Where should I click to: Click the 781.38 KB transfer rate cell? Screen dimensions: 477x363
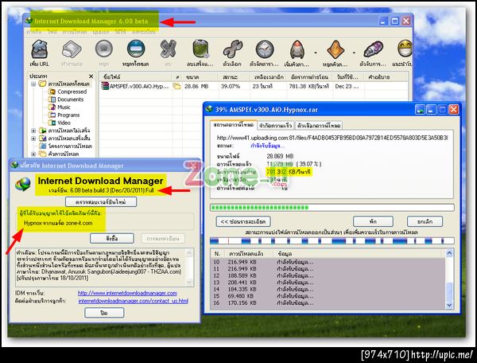pyautogui.click(x=309, y=87)
